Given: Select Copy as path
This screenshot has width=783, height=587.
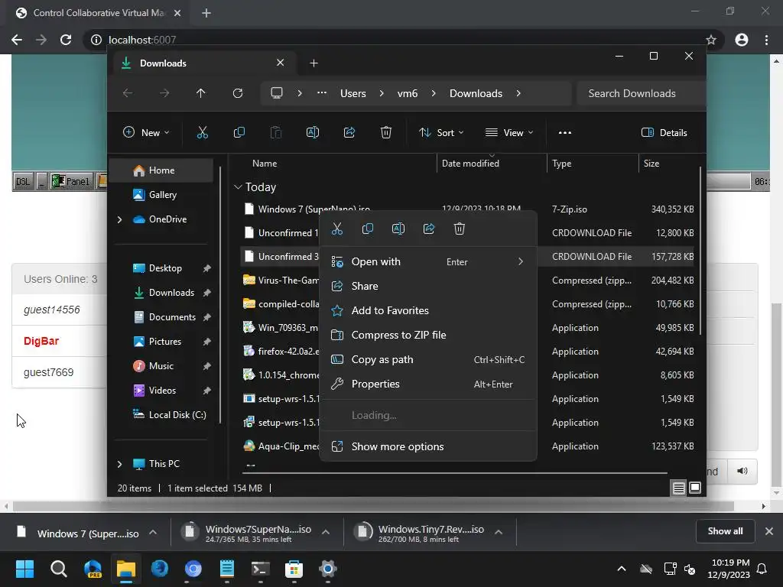Looking at the screenshot, I should point(428,360).
